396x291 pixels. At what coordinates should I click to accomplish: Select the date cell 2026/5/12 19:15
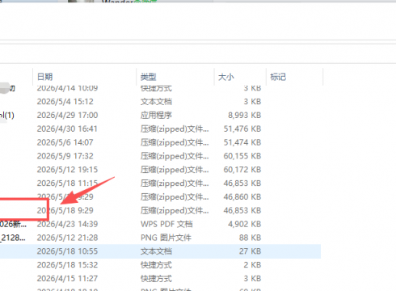tap(67, 170)
